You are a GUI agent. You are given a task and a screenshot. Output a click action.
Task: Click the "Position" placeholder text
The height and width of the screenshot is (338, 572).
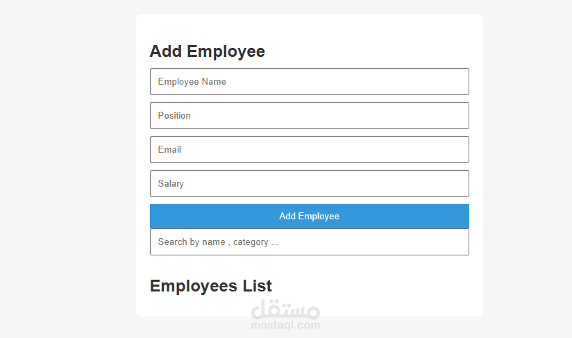[x=174, y=116]
